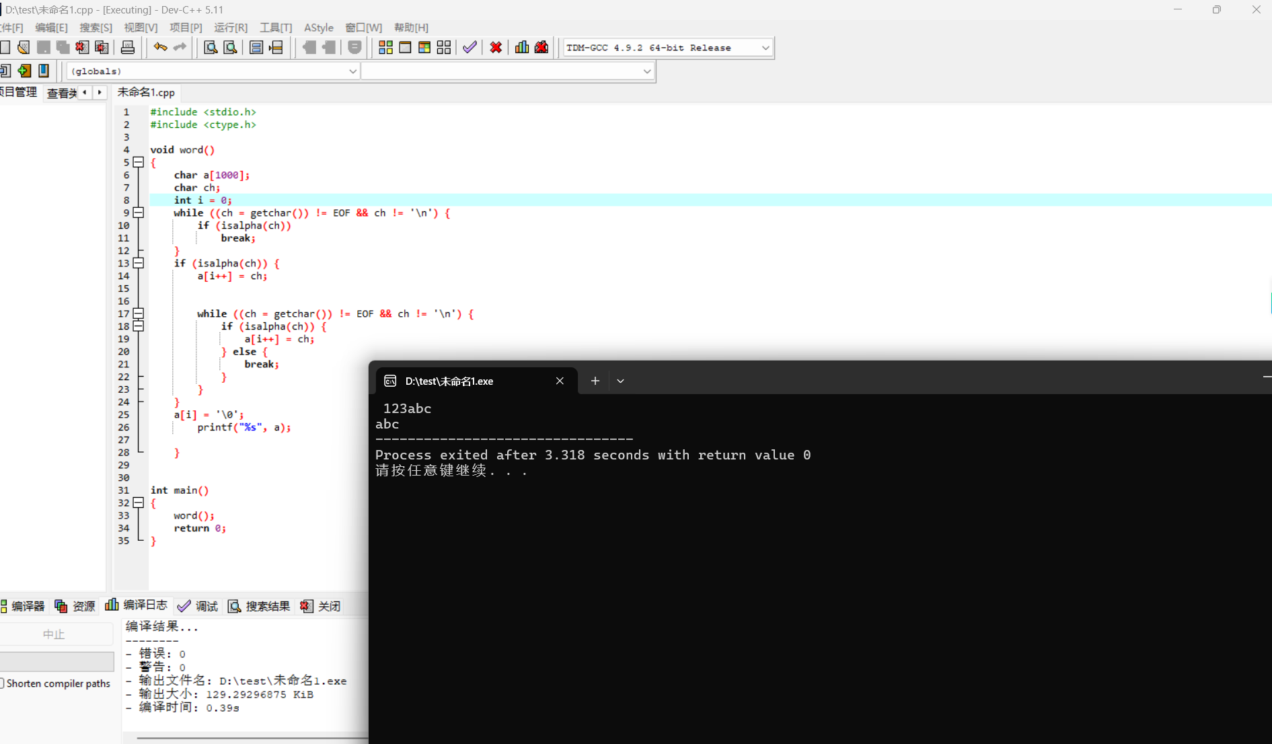Open the 帮助[H] menu
Viewport: 1272px width, 744px height.
(x=411, y=28)
